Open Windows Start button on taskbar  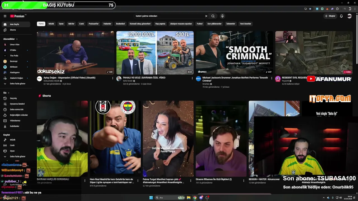151,198
